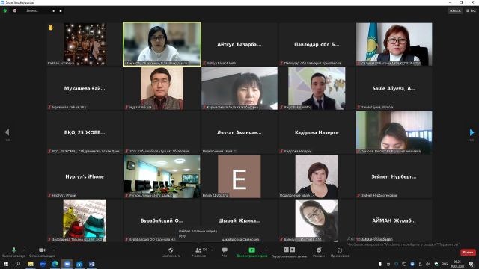Open the Windows notification center
The width and height of the screenshot is (479, 269).
(x=471, y=264)
